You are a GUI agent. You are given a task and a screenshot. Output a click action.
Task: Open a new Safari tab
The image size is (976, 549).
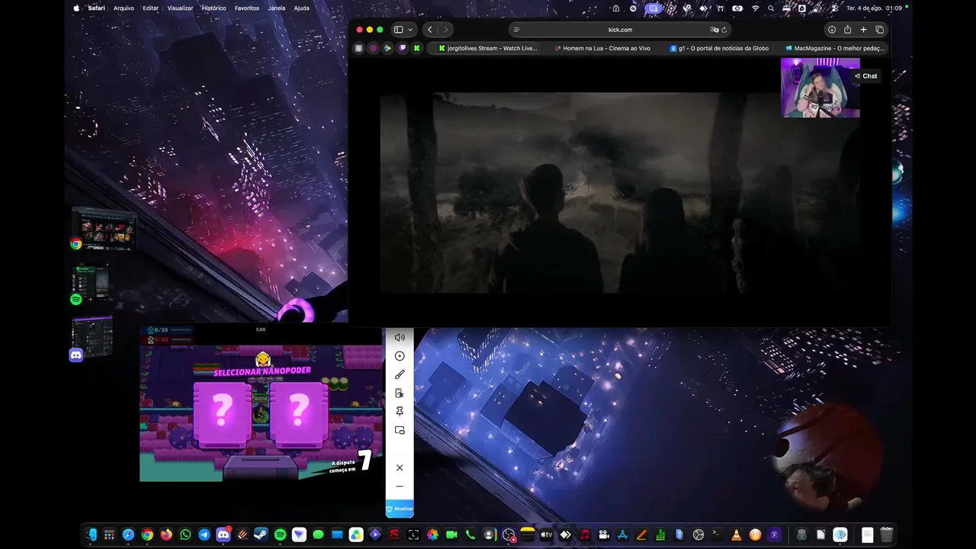(x=863, y=30)
